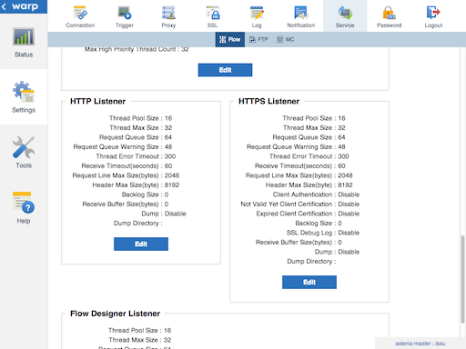Click HTTPS Listener Receive Timeout(seconds) row
The height and width of the screenshot is (349, 466).
[300, 166]
